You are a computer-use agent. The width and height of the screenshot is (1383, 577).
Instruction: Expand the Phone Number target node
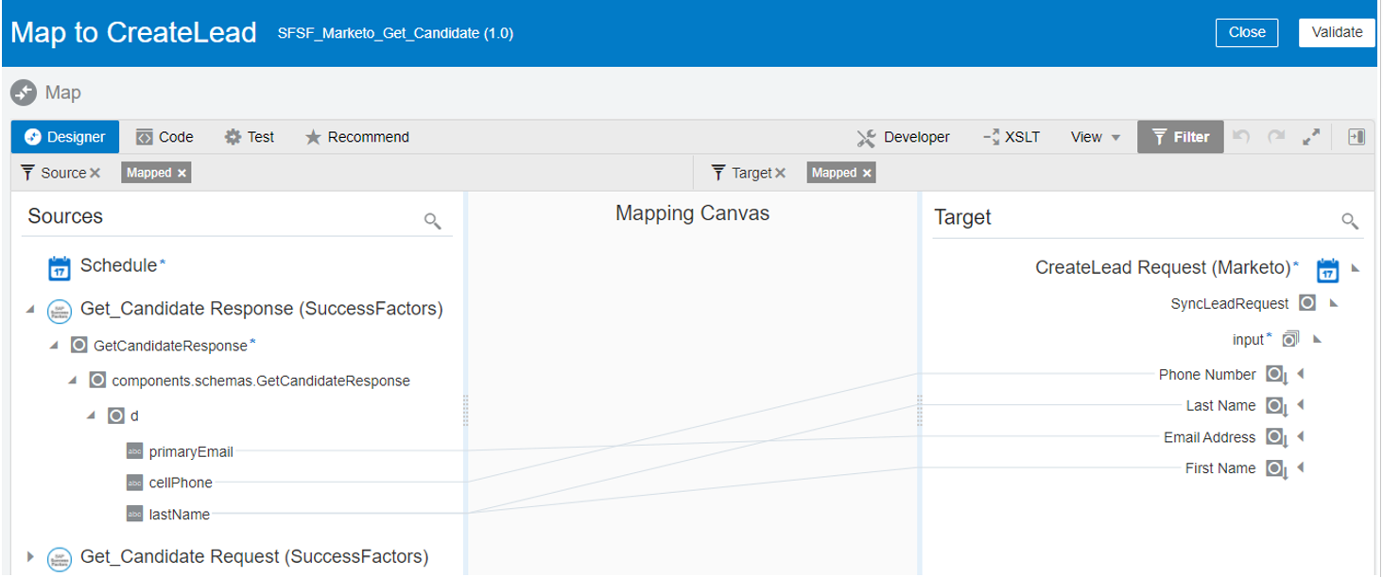click(1302, 374)
